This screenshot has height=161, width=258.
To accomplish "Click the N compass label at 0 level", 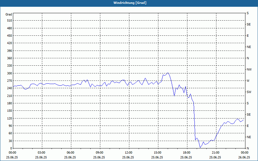I will pos(248,148).
